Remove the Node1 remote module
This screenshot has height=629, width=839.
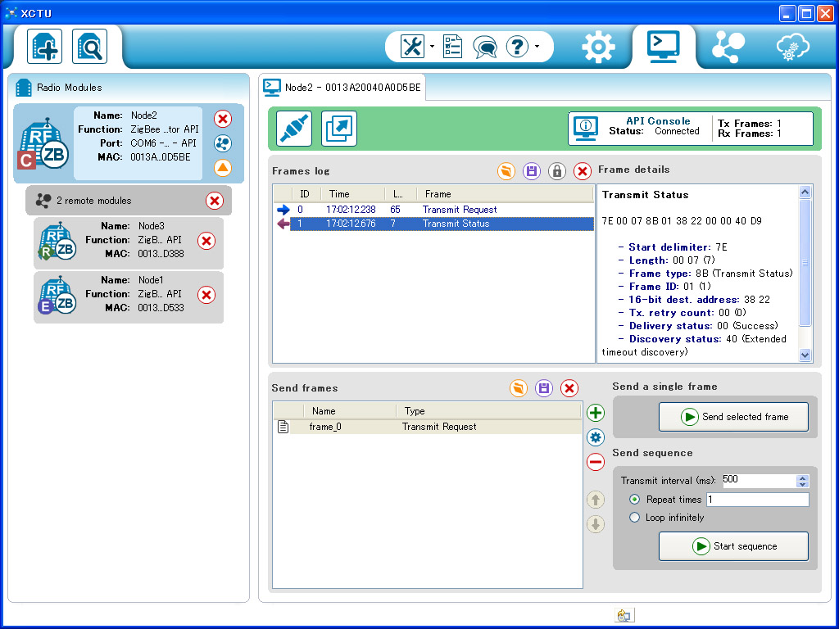tap(206, 295)
